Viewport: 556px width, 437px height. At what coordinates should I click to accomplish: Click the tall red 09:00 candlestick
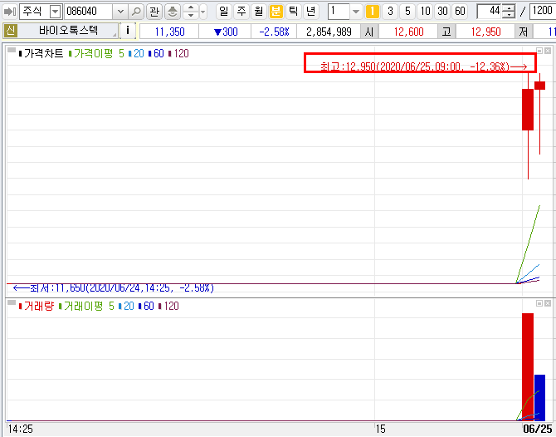coord(528,110)
